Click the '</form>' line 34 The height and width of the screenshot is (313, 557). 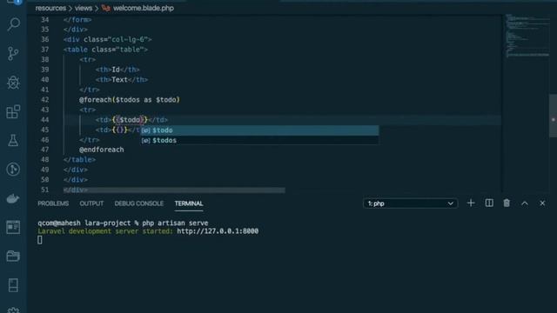(77, 20)
